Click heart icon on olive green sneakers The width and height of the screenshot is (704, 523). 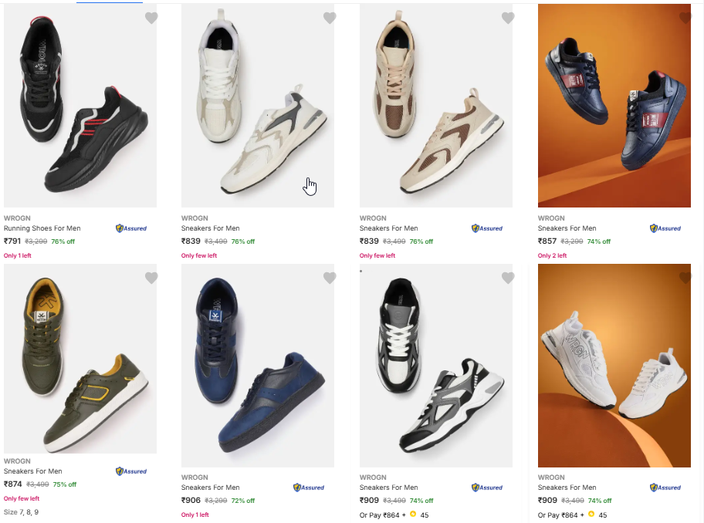point(151,278)
